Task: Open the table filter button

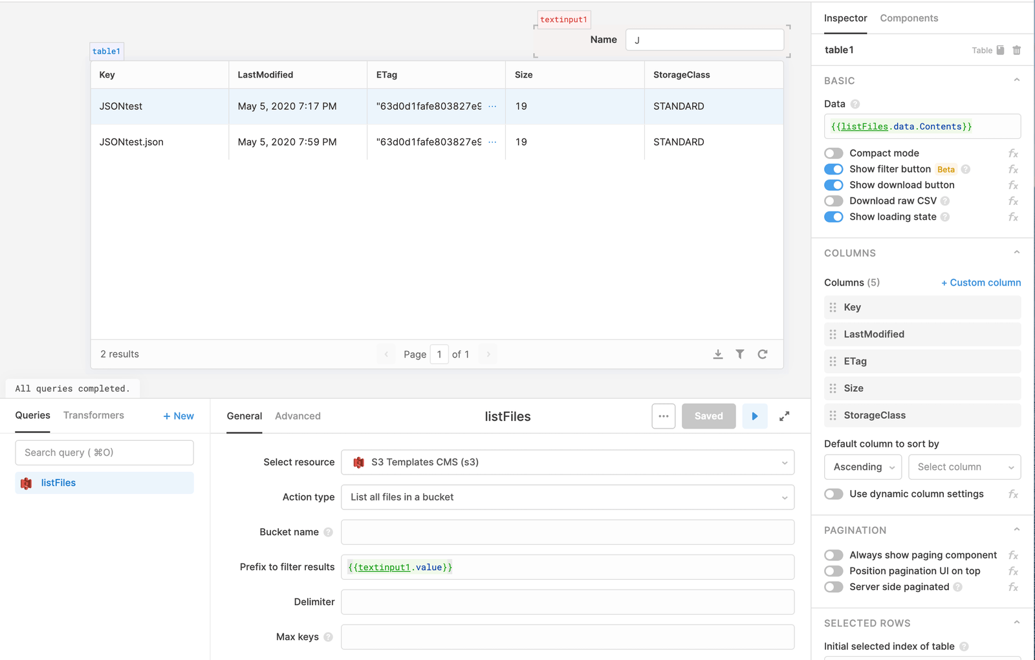Action: (x=740, y=354)
